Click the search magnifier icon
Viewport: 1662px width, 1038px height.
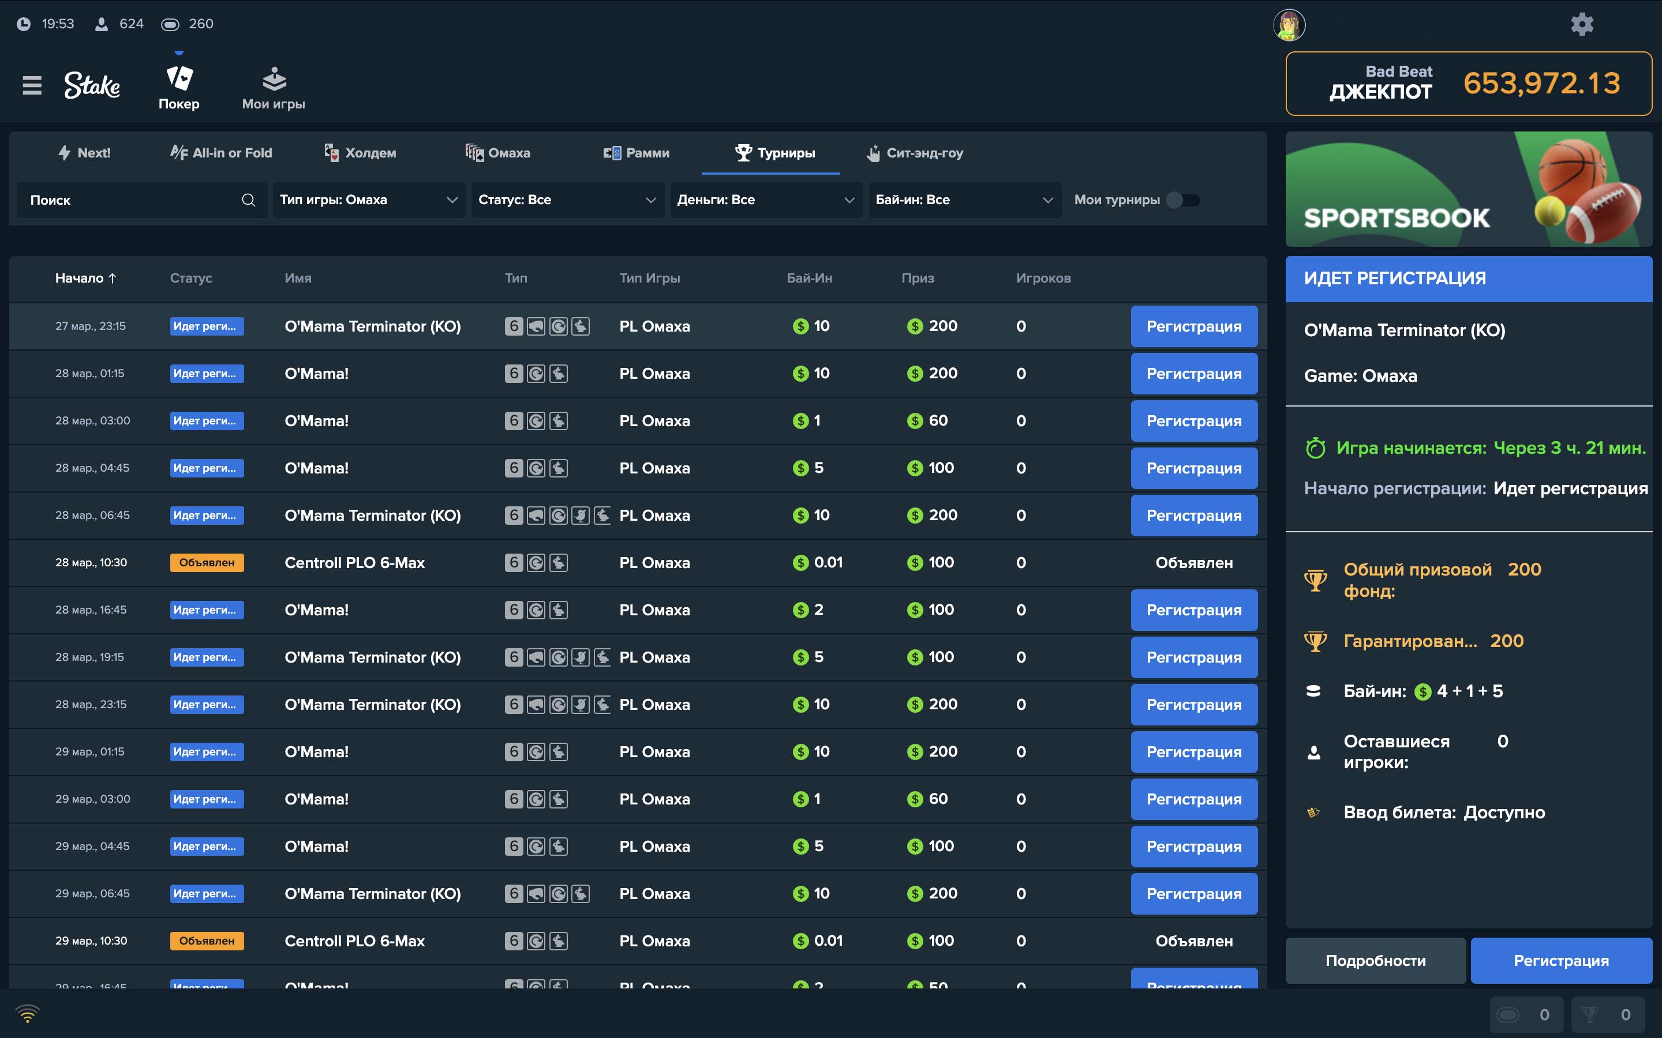(249, 200)
